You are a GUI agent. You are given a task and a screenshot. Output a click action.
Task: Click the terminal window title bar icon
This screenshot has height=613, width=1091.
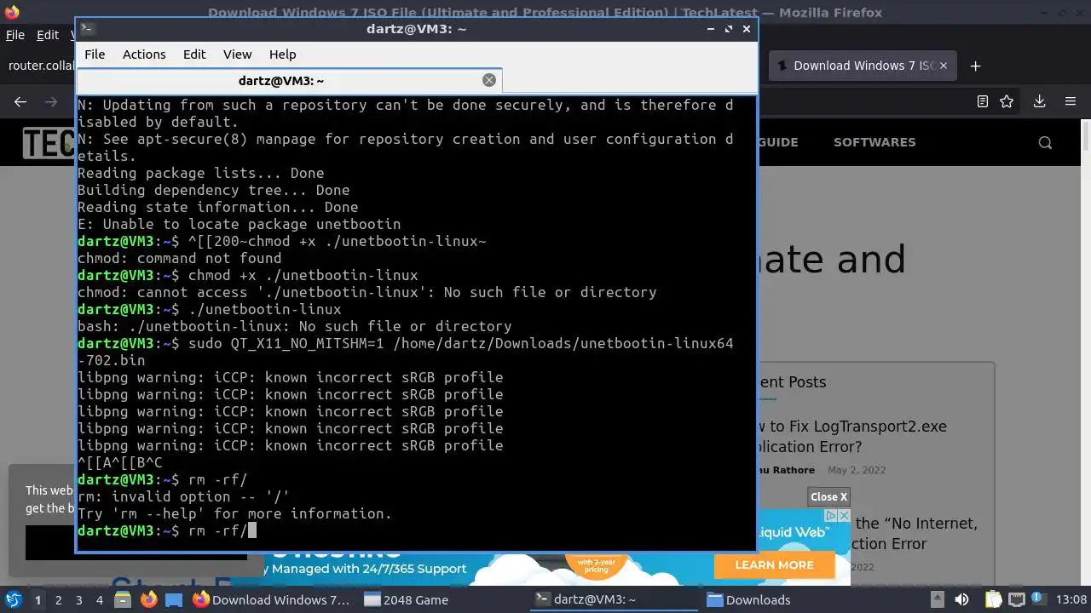point(86,29)
